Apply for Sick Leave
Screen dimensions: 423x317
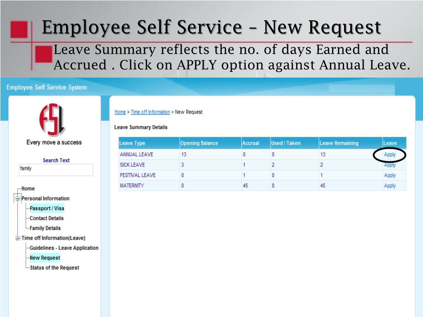[x=390, y=165]
